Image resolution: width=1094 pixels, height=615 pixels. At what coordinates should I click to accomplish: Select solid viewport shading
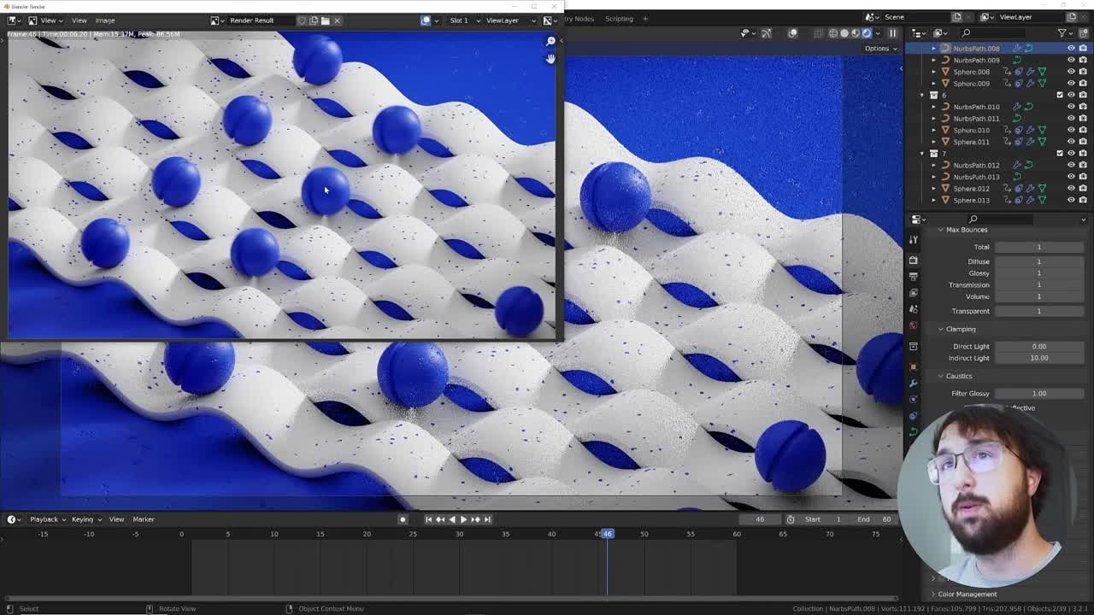pyautogui.click(x=844, y=33)
